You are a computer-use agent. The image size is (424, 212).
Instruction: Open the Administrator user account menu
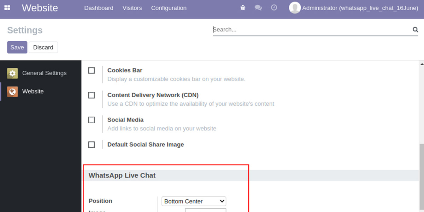click(360, 8)
